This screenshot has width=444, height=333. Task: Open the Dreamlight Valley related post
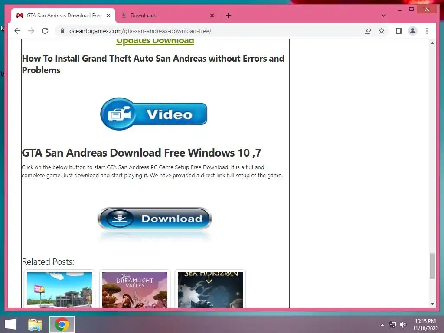[135, 289]
